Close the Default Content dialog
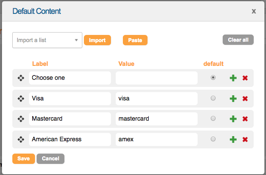266x175 pixels. 254,11
